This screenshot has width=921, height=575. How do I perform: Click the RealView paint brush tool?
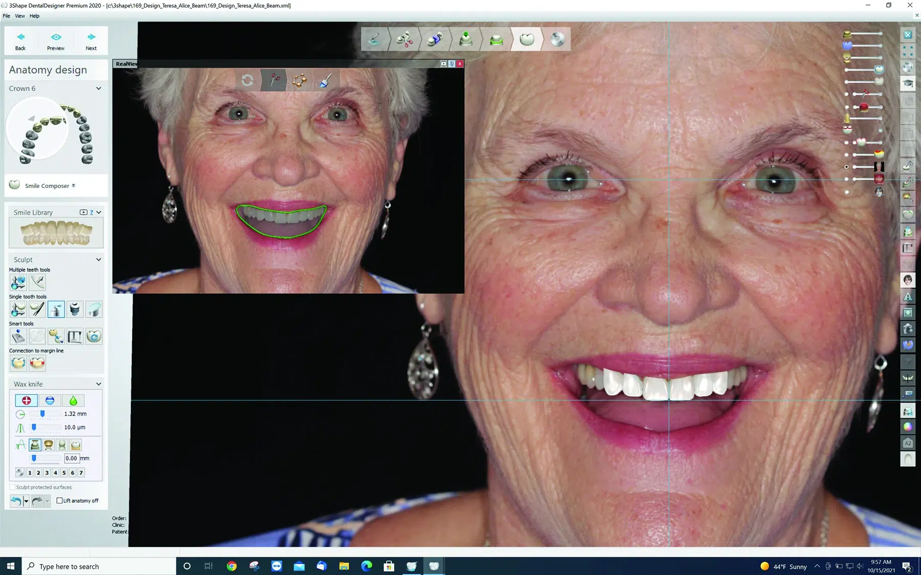325,80
